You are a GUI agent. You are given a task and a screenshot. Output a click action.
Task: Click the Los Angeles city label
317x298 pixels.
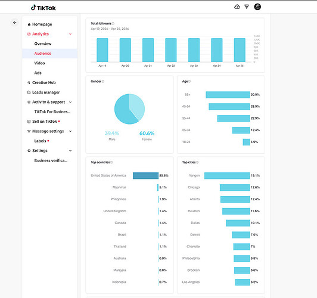(191, 282)
